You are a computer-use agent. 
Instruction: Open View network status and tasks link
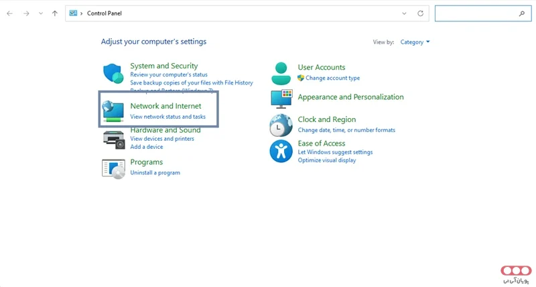pyautogui.click(x=167, y=117)
